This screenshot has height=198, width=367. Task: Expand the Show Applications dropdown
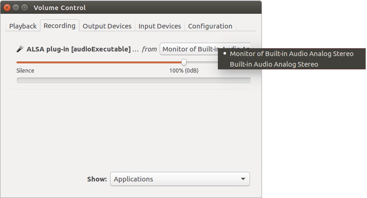[x=180, y=179]
